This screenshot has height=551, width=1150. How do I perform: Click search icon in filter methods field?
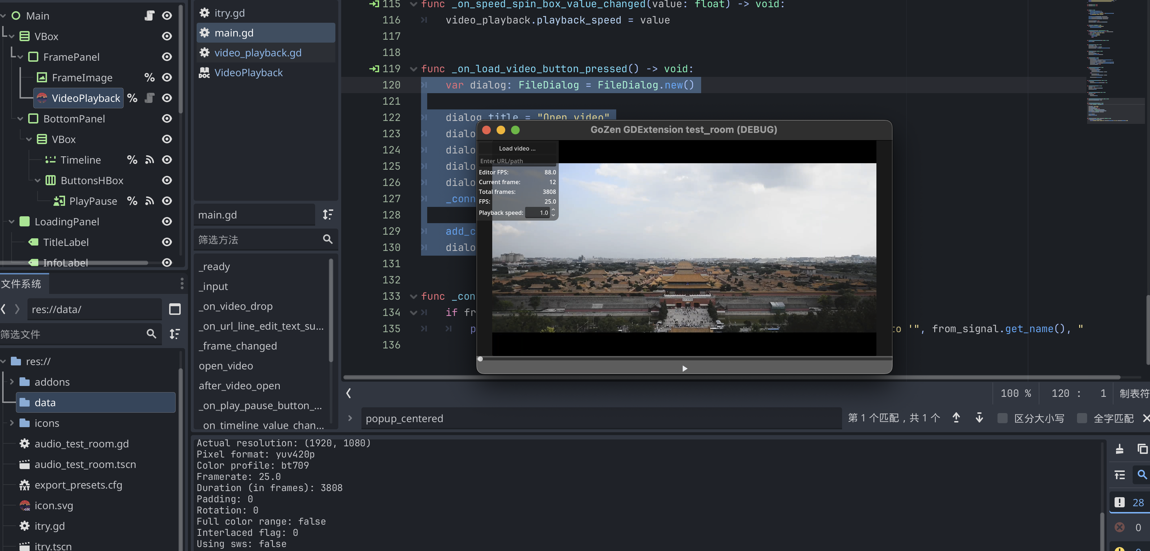(x=328, y=240)
